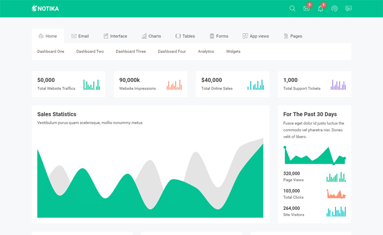Click the Total Support Tickets purple chart

(338, 85)
